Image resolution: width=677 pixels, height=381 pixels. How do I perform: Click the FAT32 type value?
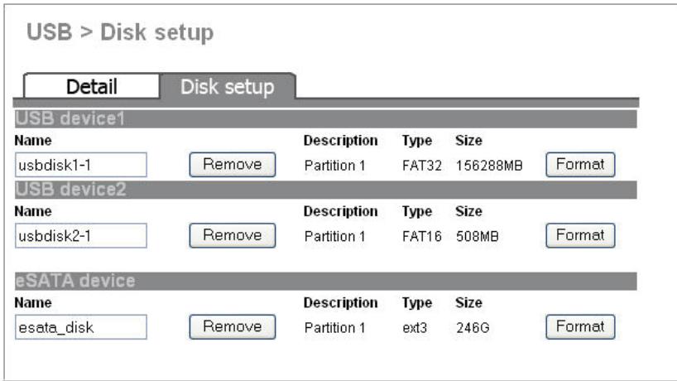[x=422, y=166]
